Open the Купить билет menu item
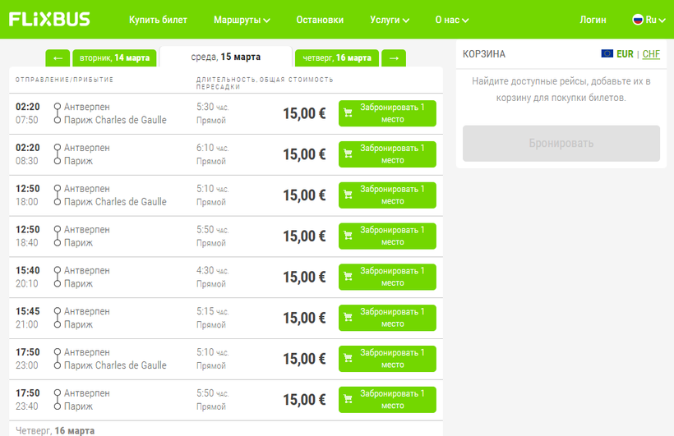 [x=158, y=20]
